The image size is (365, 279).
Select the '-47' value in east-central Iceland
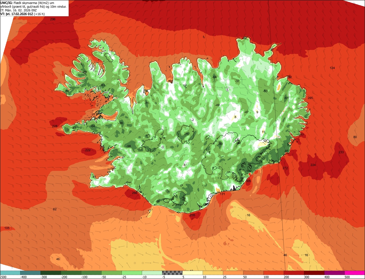coord(246,112)
